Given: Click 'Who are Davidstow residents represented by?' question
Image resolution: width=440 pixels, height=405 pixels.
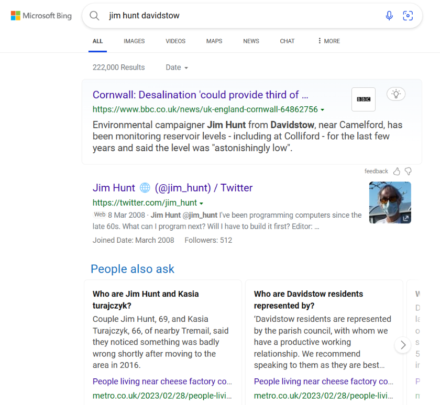Looking at the screenshot, I should click(309, 300).
